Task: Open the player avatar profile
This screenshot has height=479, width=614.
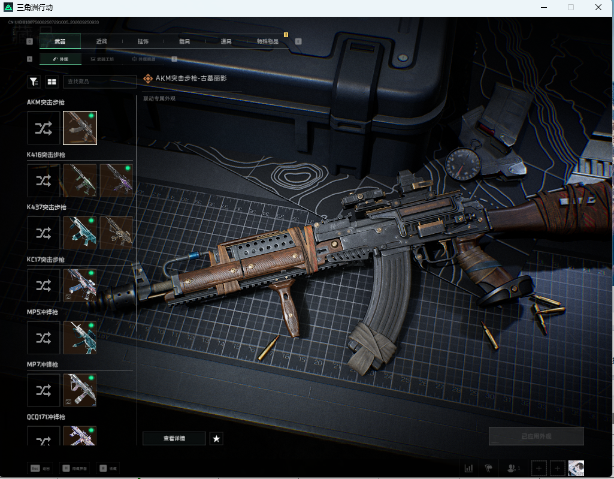Action: pos(576,468)
